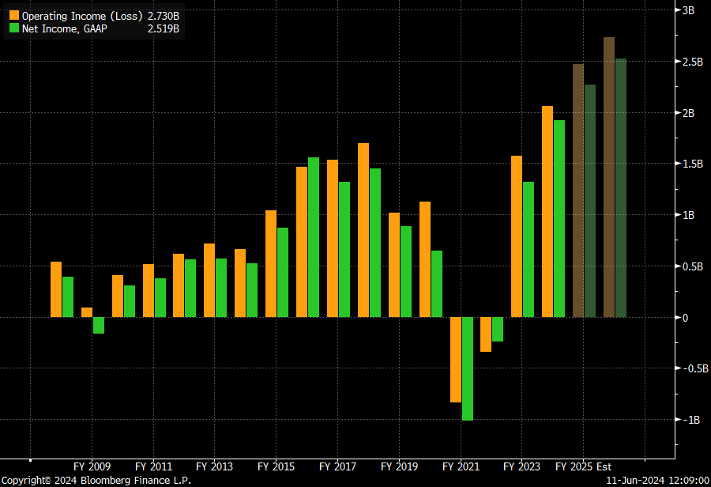Click the -1B y-axis label
The image size is (711, 487).
point(691,420)
